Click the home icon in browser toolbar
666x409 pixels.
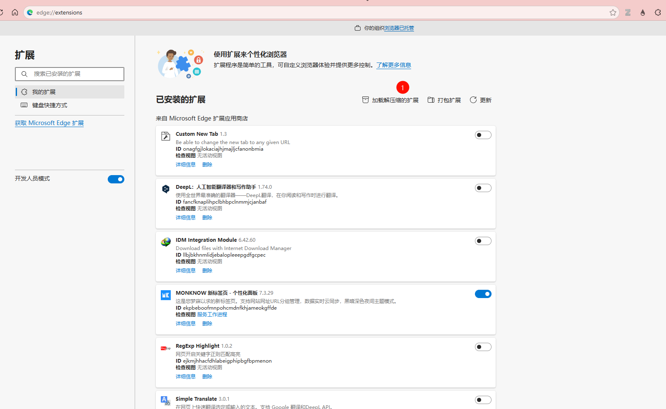pos(15,12)
